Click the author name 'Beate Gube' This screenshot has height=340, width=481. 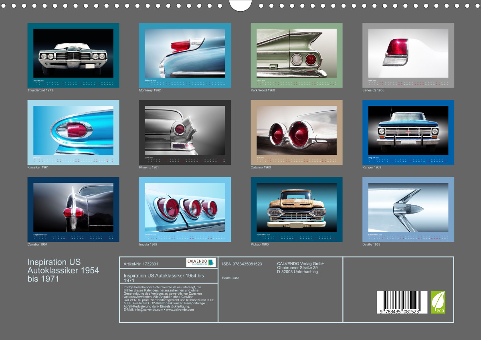pyautogui.click(x=230, y=278)
